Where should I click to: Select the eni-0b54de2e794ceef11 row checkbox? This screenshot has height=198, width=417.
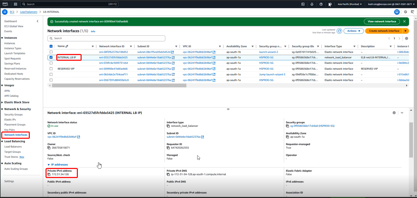click(x=51, y=74)
